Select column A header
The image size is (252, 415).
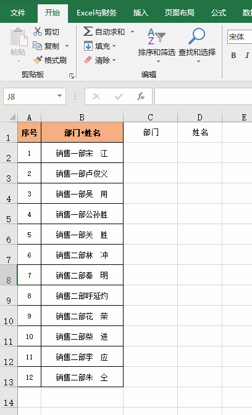(x=30, y=117)
